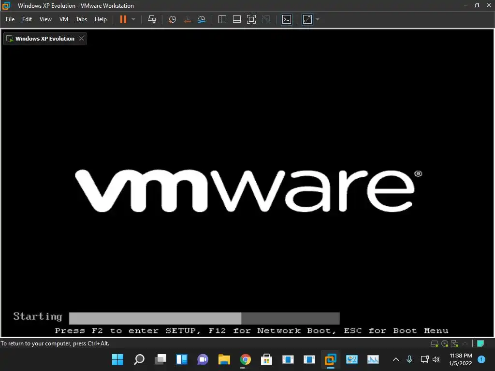
Task: Open the Help menu
Action: click(101, 19)
